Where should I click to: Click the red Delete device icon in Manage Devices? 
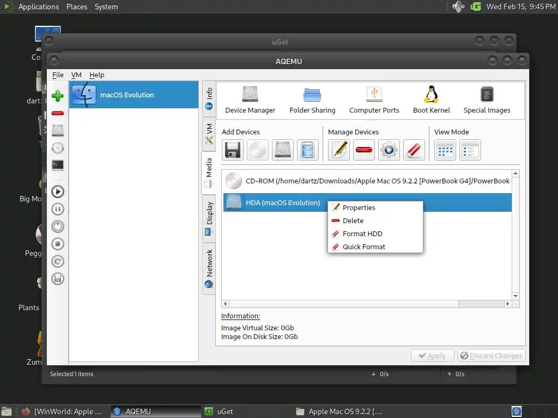pyautogui.click(x=364, y=150)
